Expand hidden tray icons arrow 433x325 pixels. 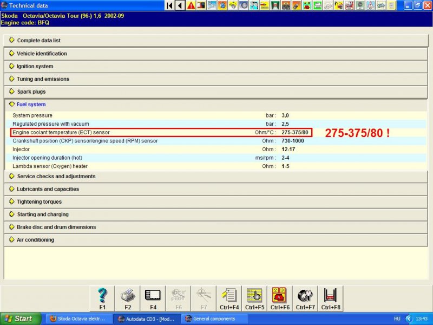tap(409, 318)
